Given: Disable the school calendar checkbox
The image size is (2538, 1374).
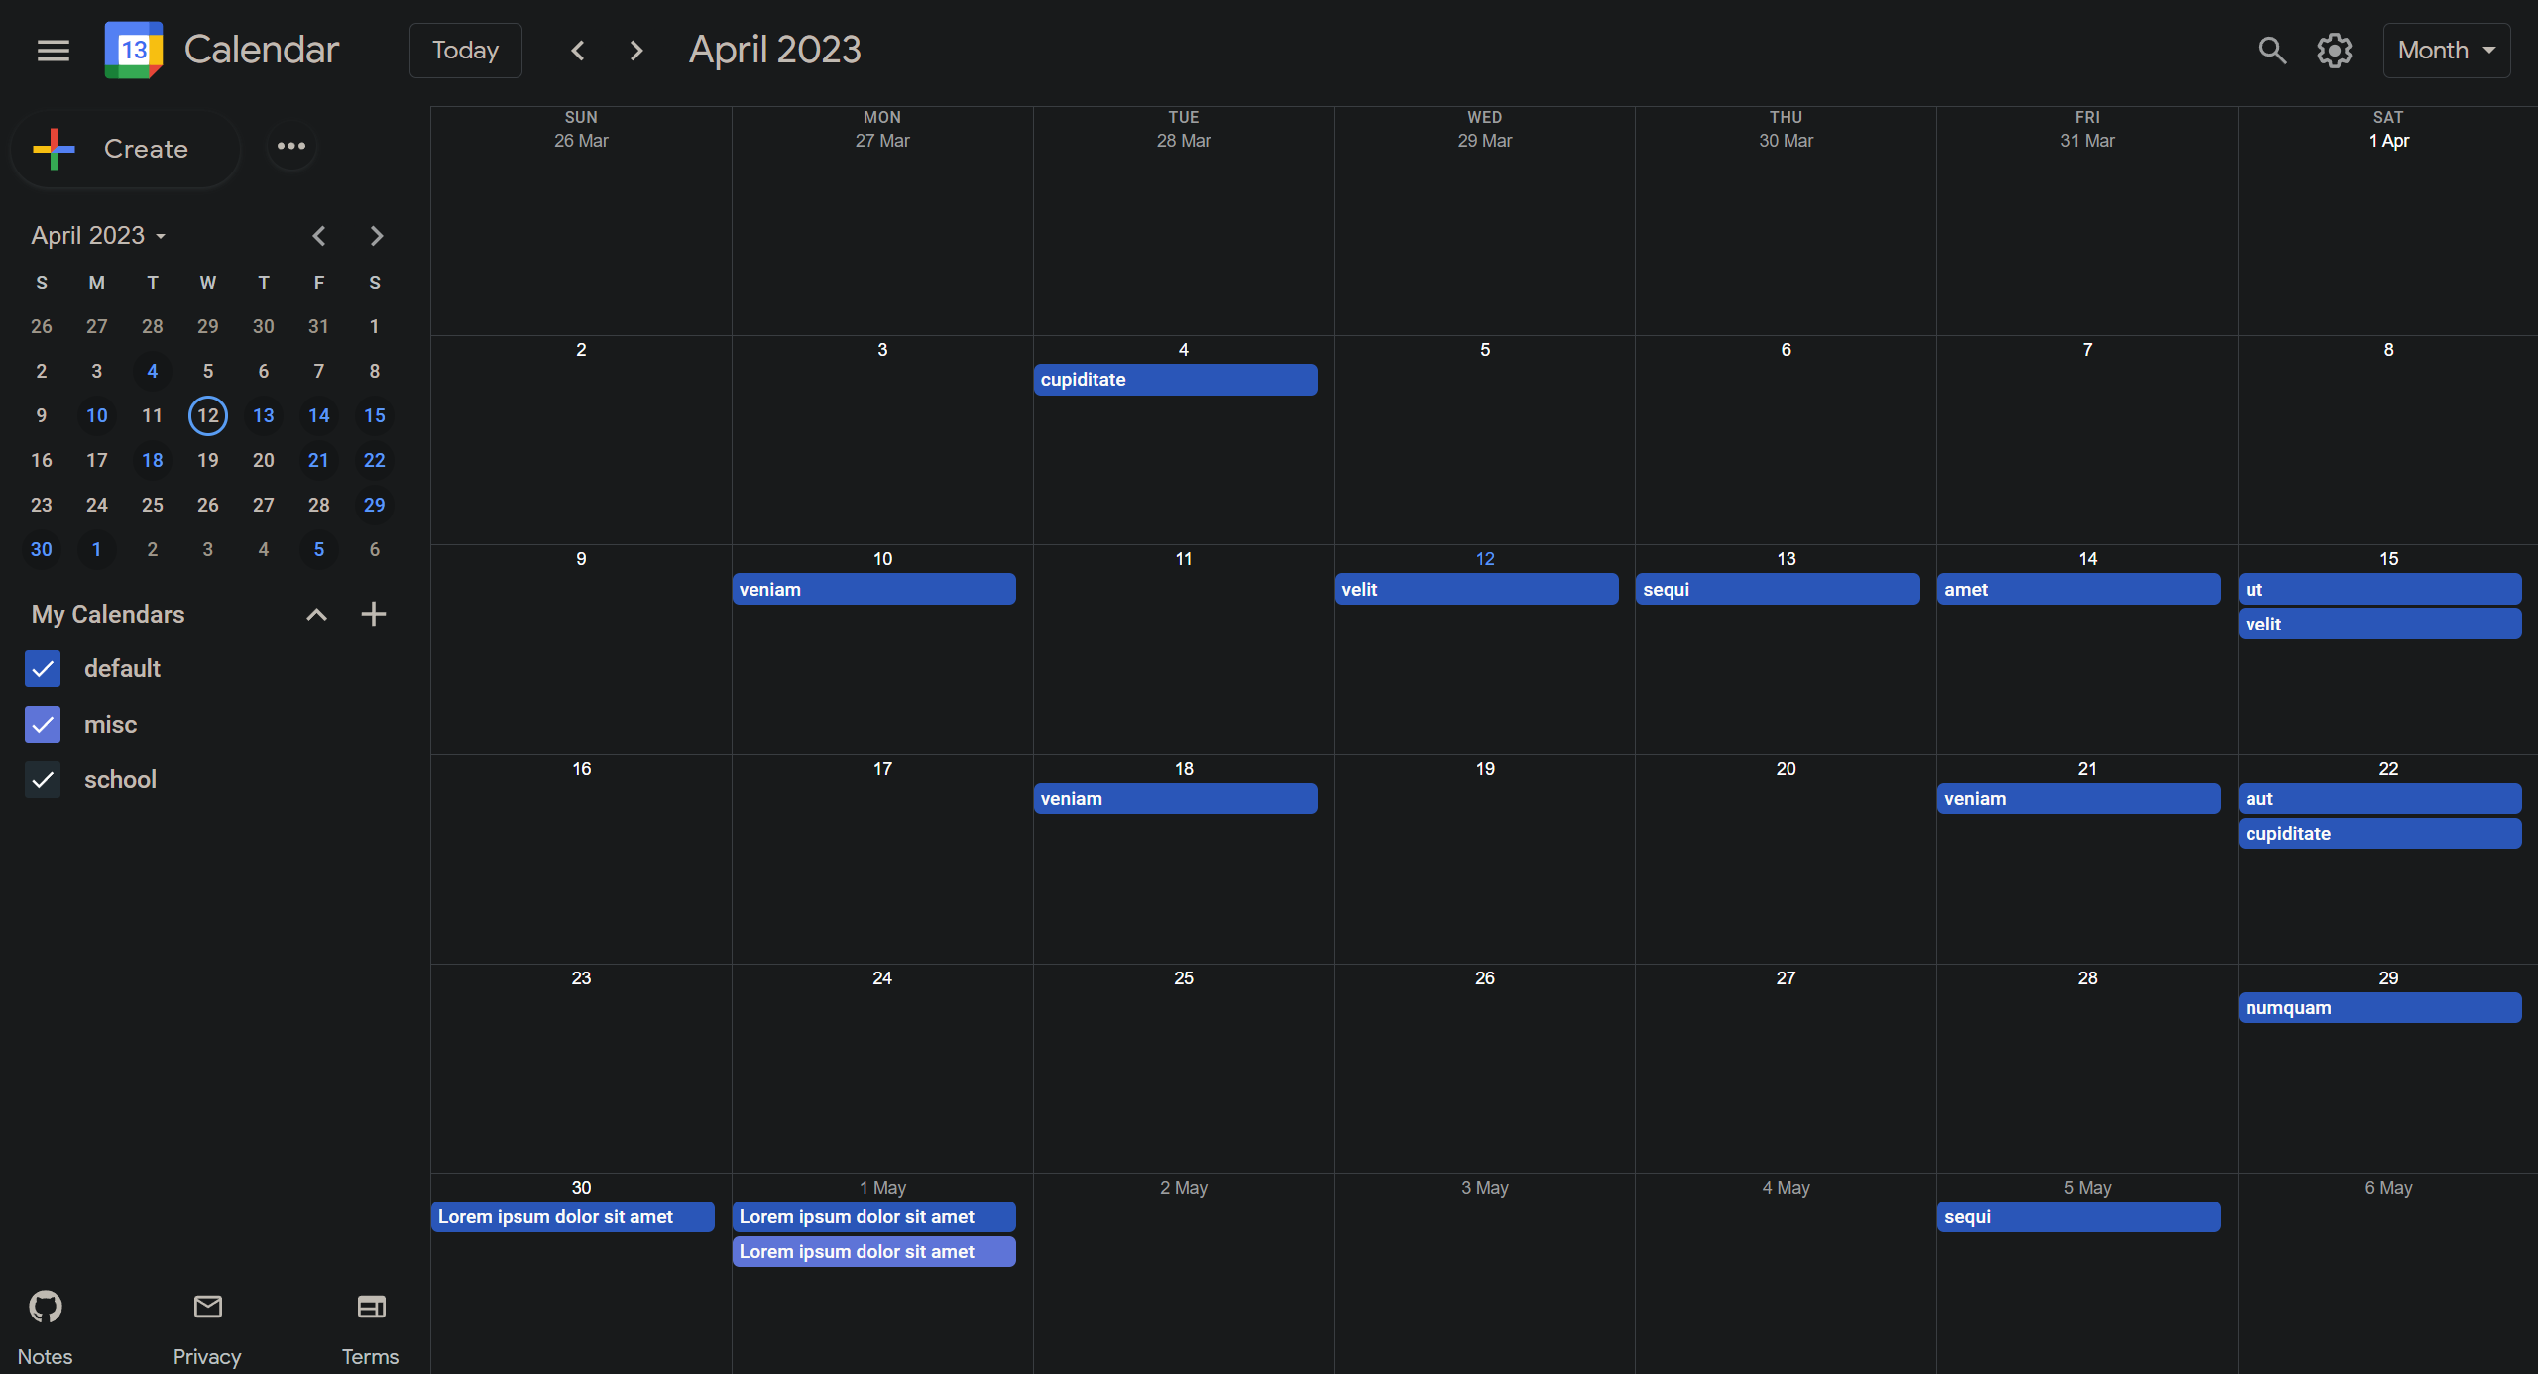Looking at the screenshot, I should 43,780.
